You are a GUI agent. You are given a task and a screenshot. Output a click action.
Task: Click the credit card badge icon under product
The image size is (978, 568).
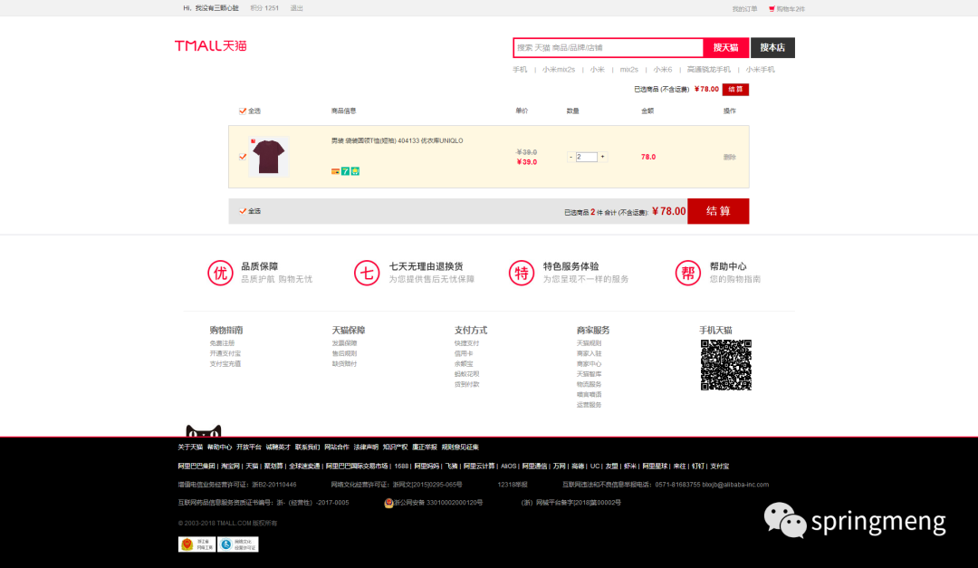(x=336, y=171)
